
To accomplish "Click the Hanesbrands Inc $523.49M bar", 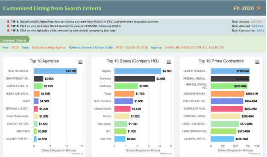I will coord(223,131).
